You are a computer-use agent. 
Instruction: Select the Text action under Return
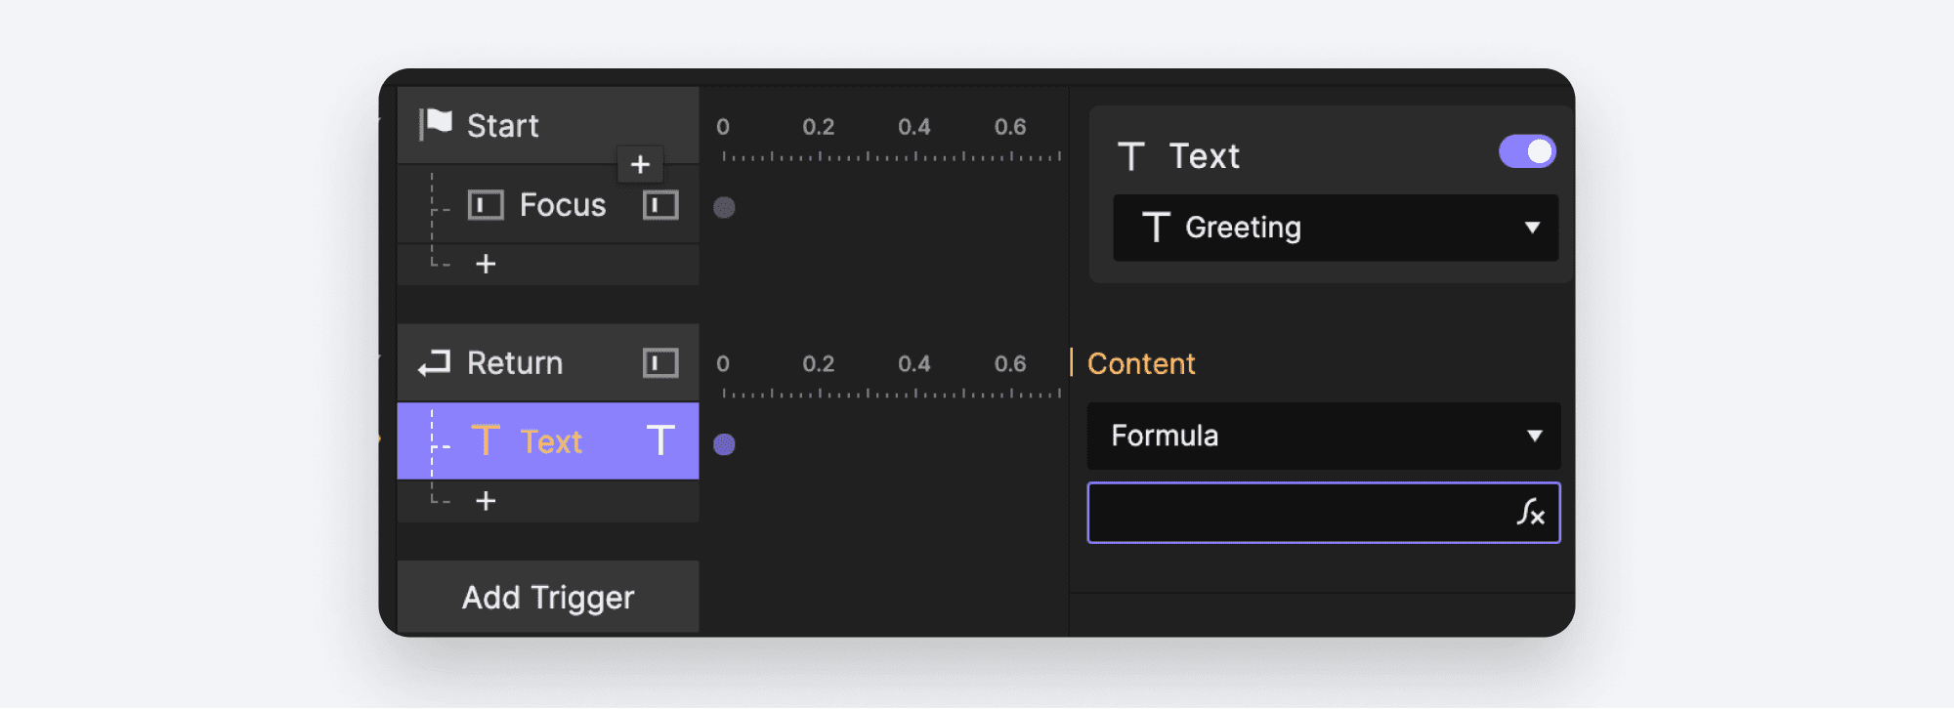tap(552, 440)
